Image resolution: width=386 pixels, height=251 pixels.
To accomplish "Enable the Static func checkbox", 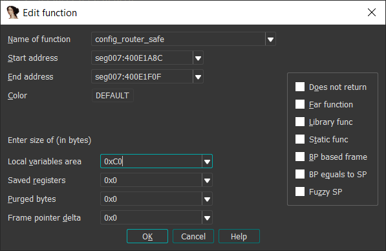I will [300, 139].
